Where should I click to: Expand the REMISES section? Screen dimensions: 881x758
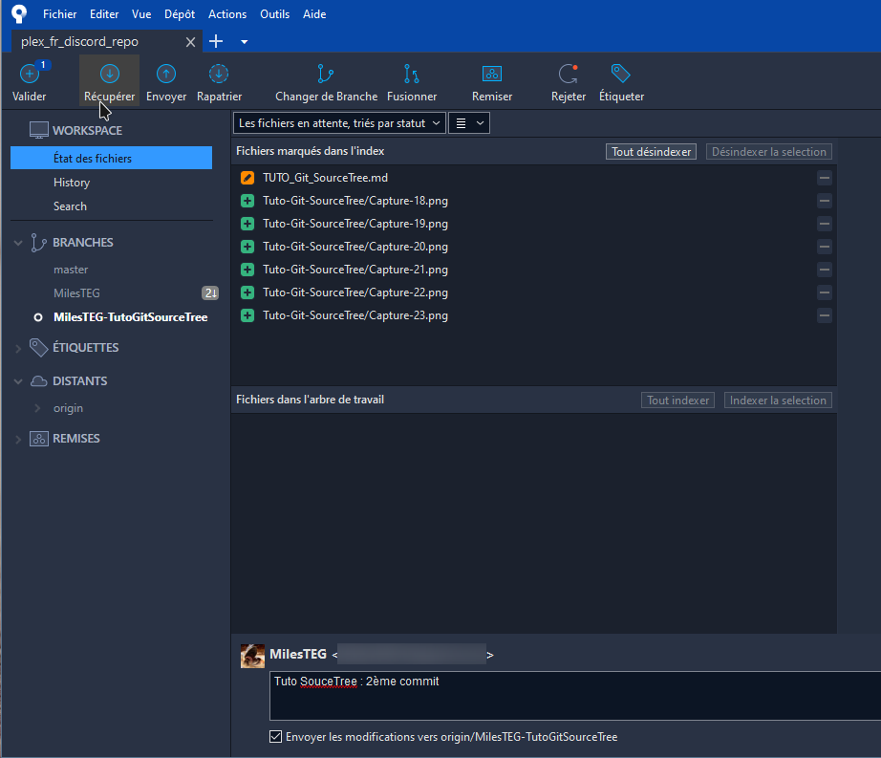[x=18, y=440]
